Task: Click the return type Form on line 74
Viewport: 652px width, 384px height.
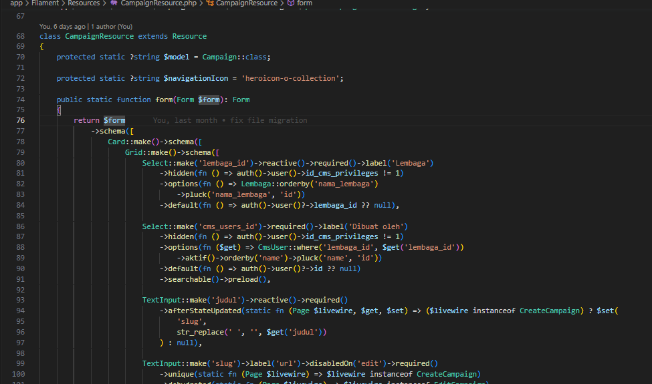Action: click(241, 100)
